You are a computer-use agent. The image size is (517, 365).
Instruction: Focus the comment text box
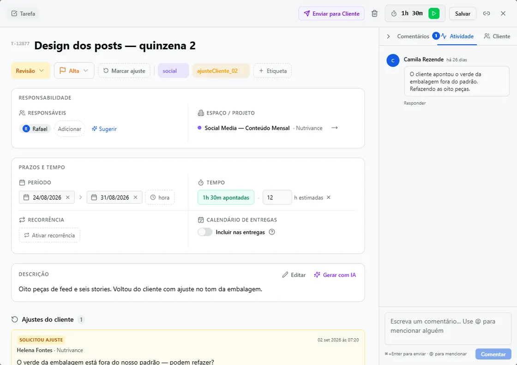click(448, 329)
